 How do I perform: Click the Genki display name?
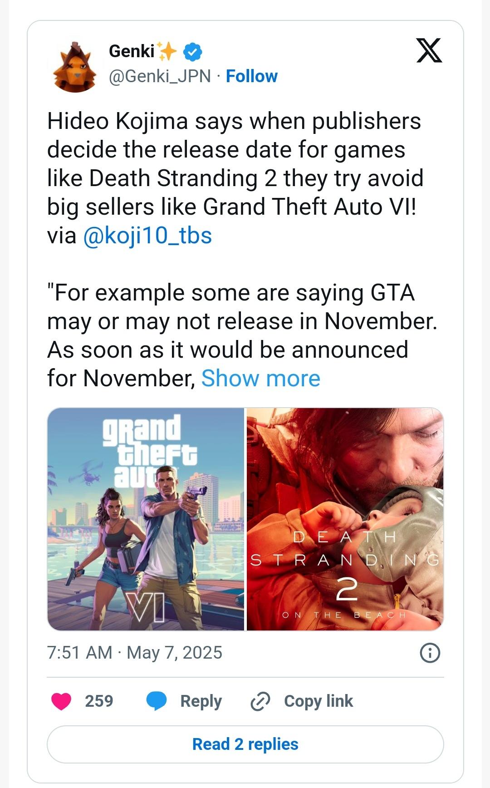[132, 51]
